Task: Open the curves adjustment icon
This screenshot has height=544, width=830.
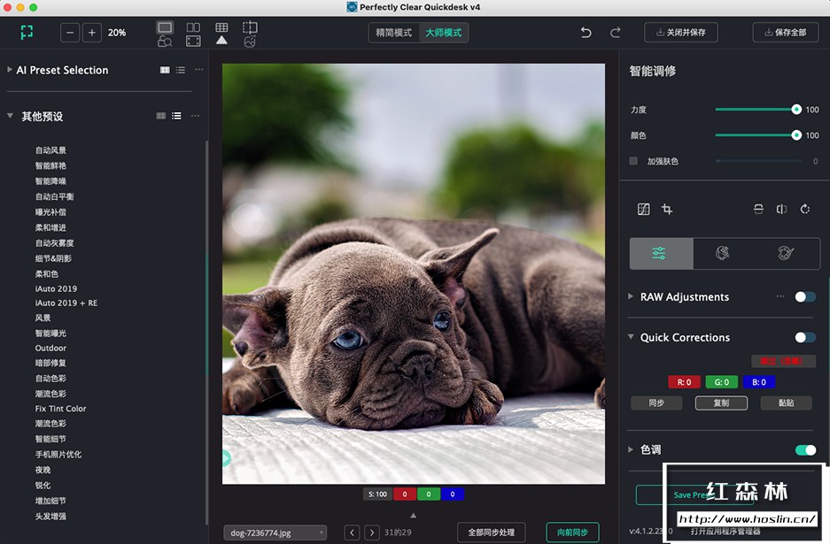Action: tap(644, 210)
